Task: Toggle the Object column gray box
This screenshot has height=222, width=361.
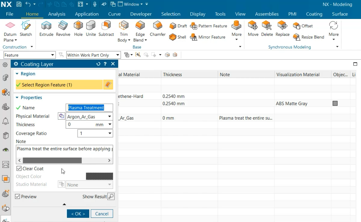Action: (335, 103)
